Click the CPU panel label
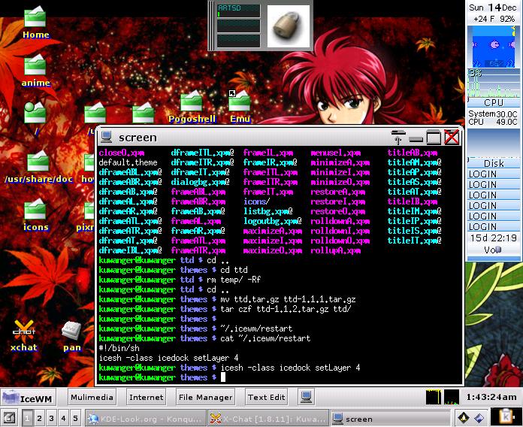 pyautogui.click(x=494, y=102)
